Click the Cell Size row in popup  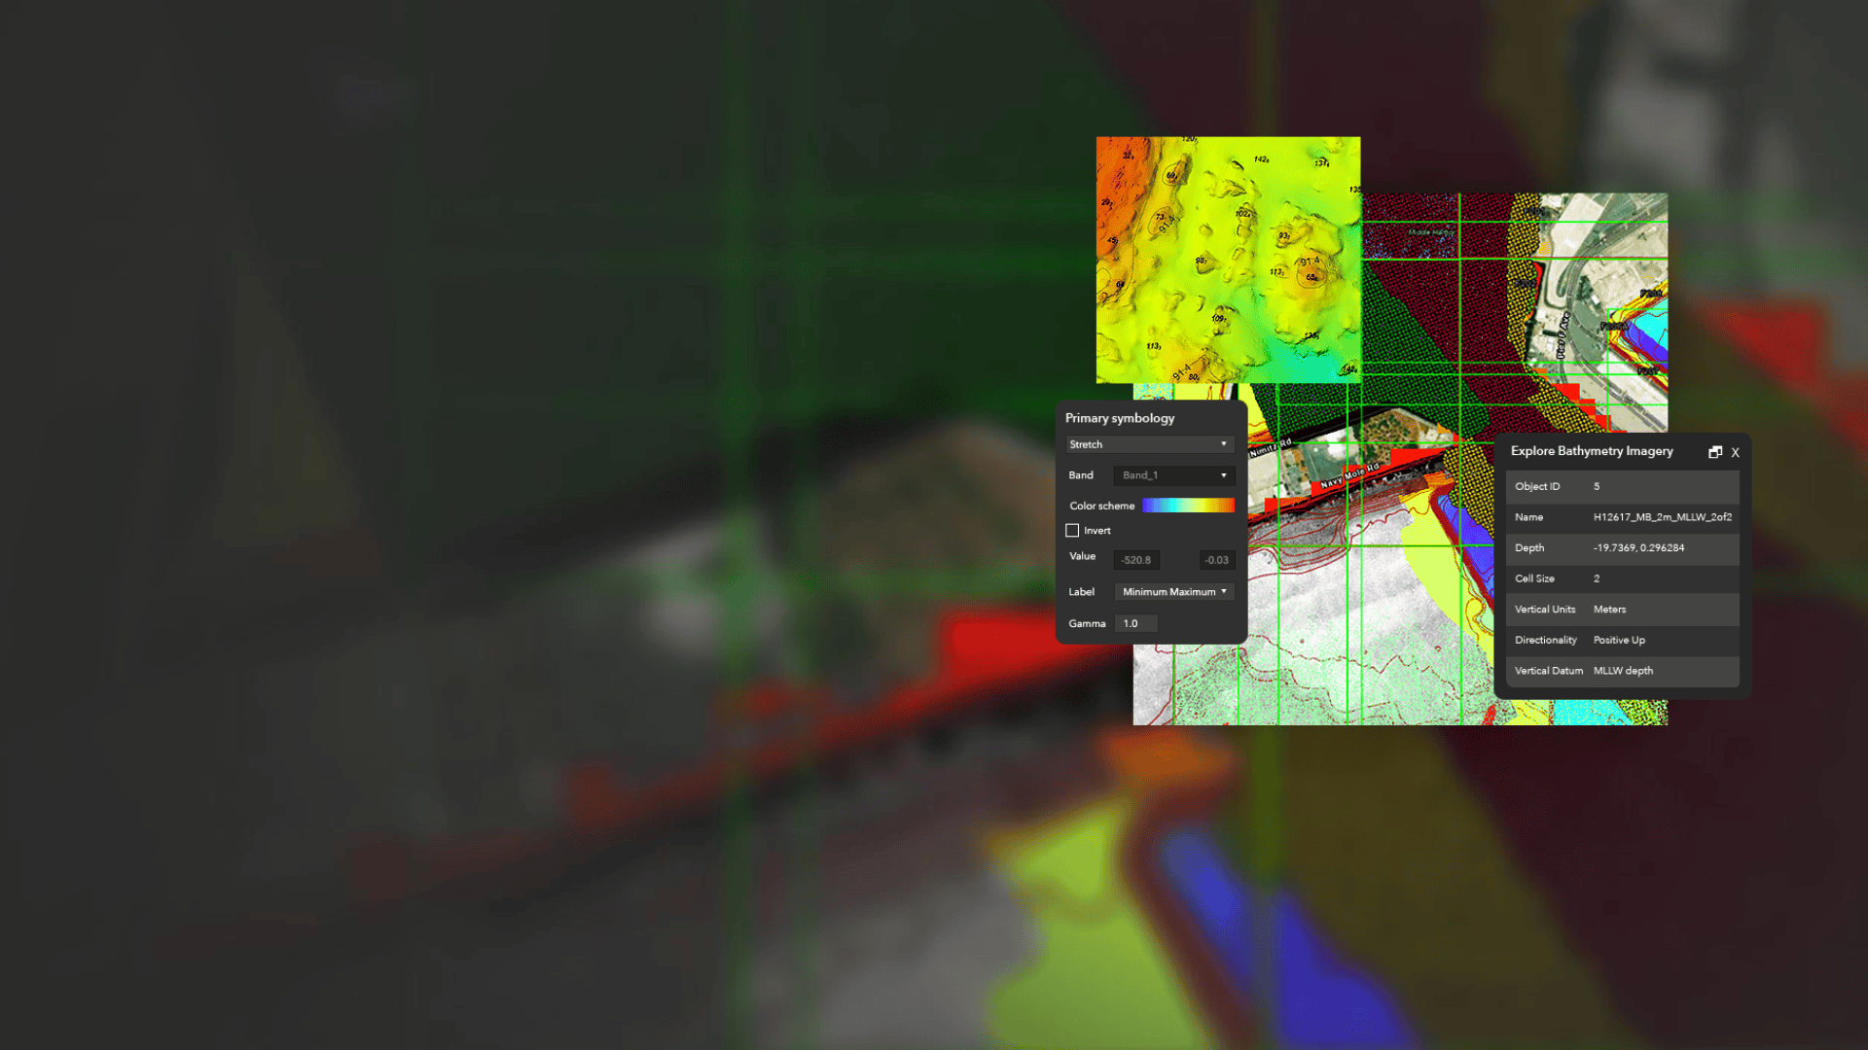1622,578
